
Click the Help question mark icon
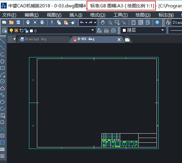tap(157, 22)
